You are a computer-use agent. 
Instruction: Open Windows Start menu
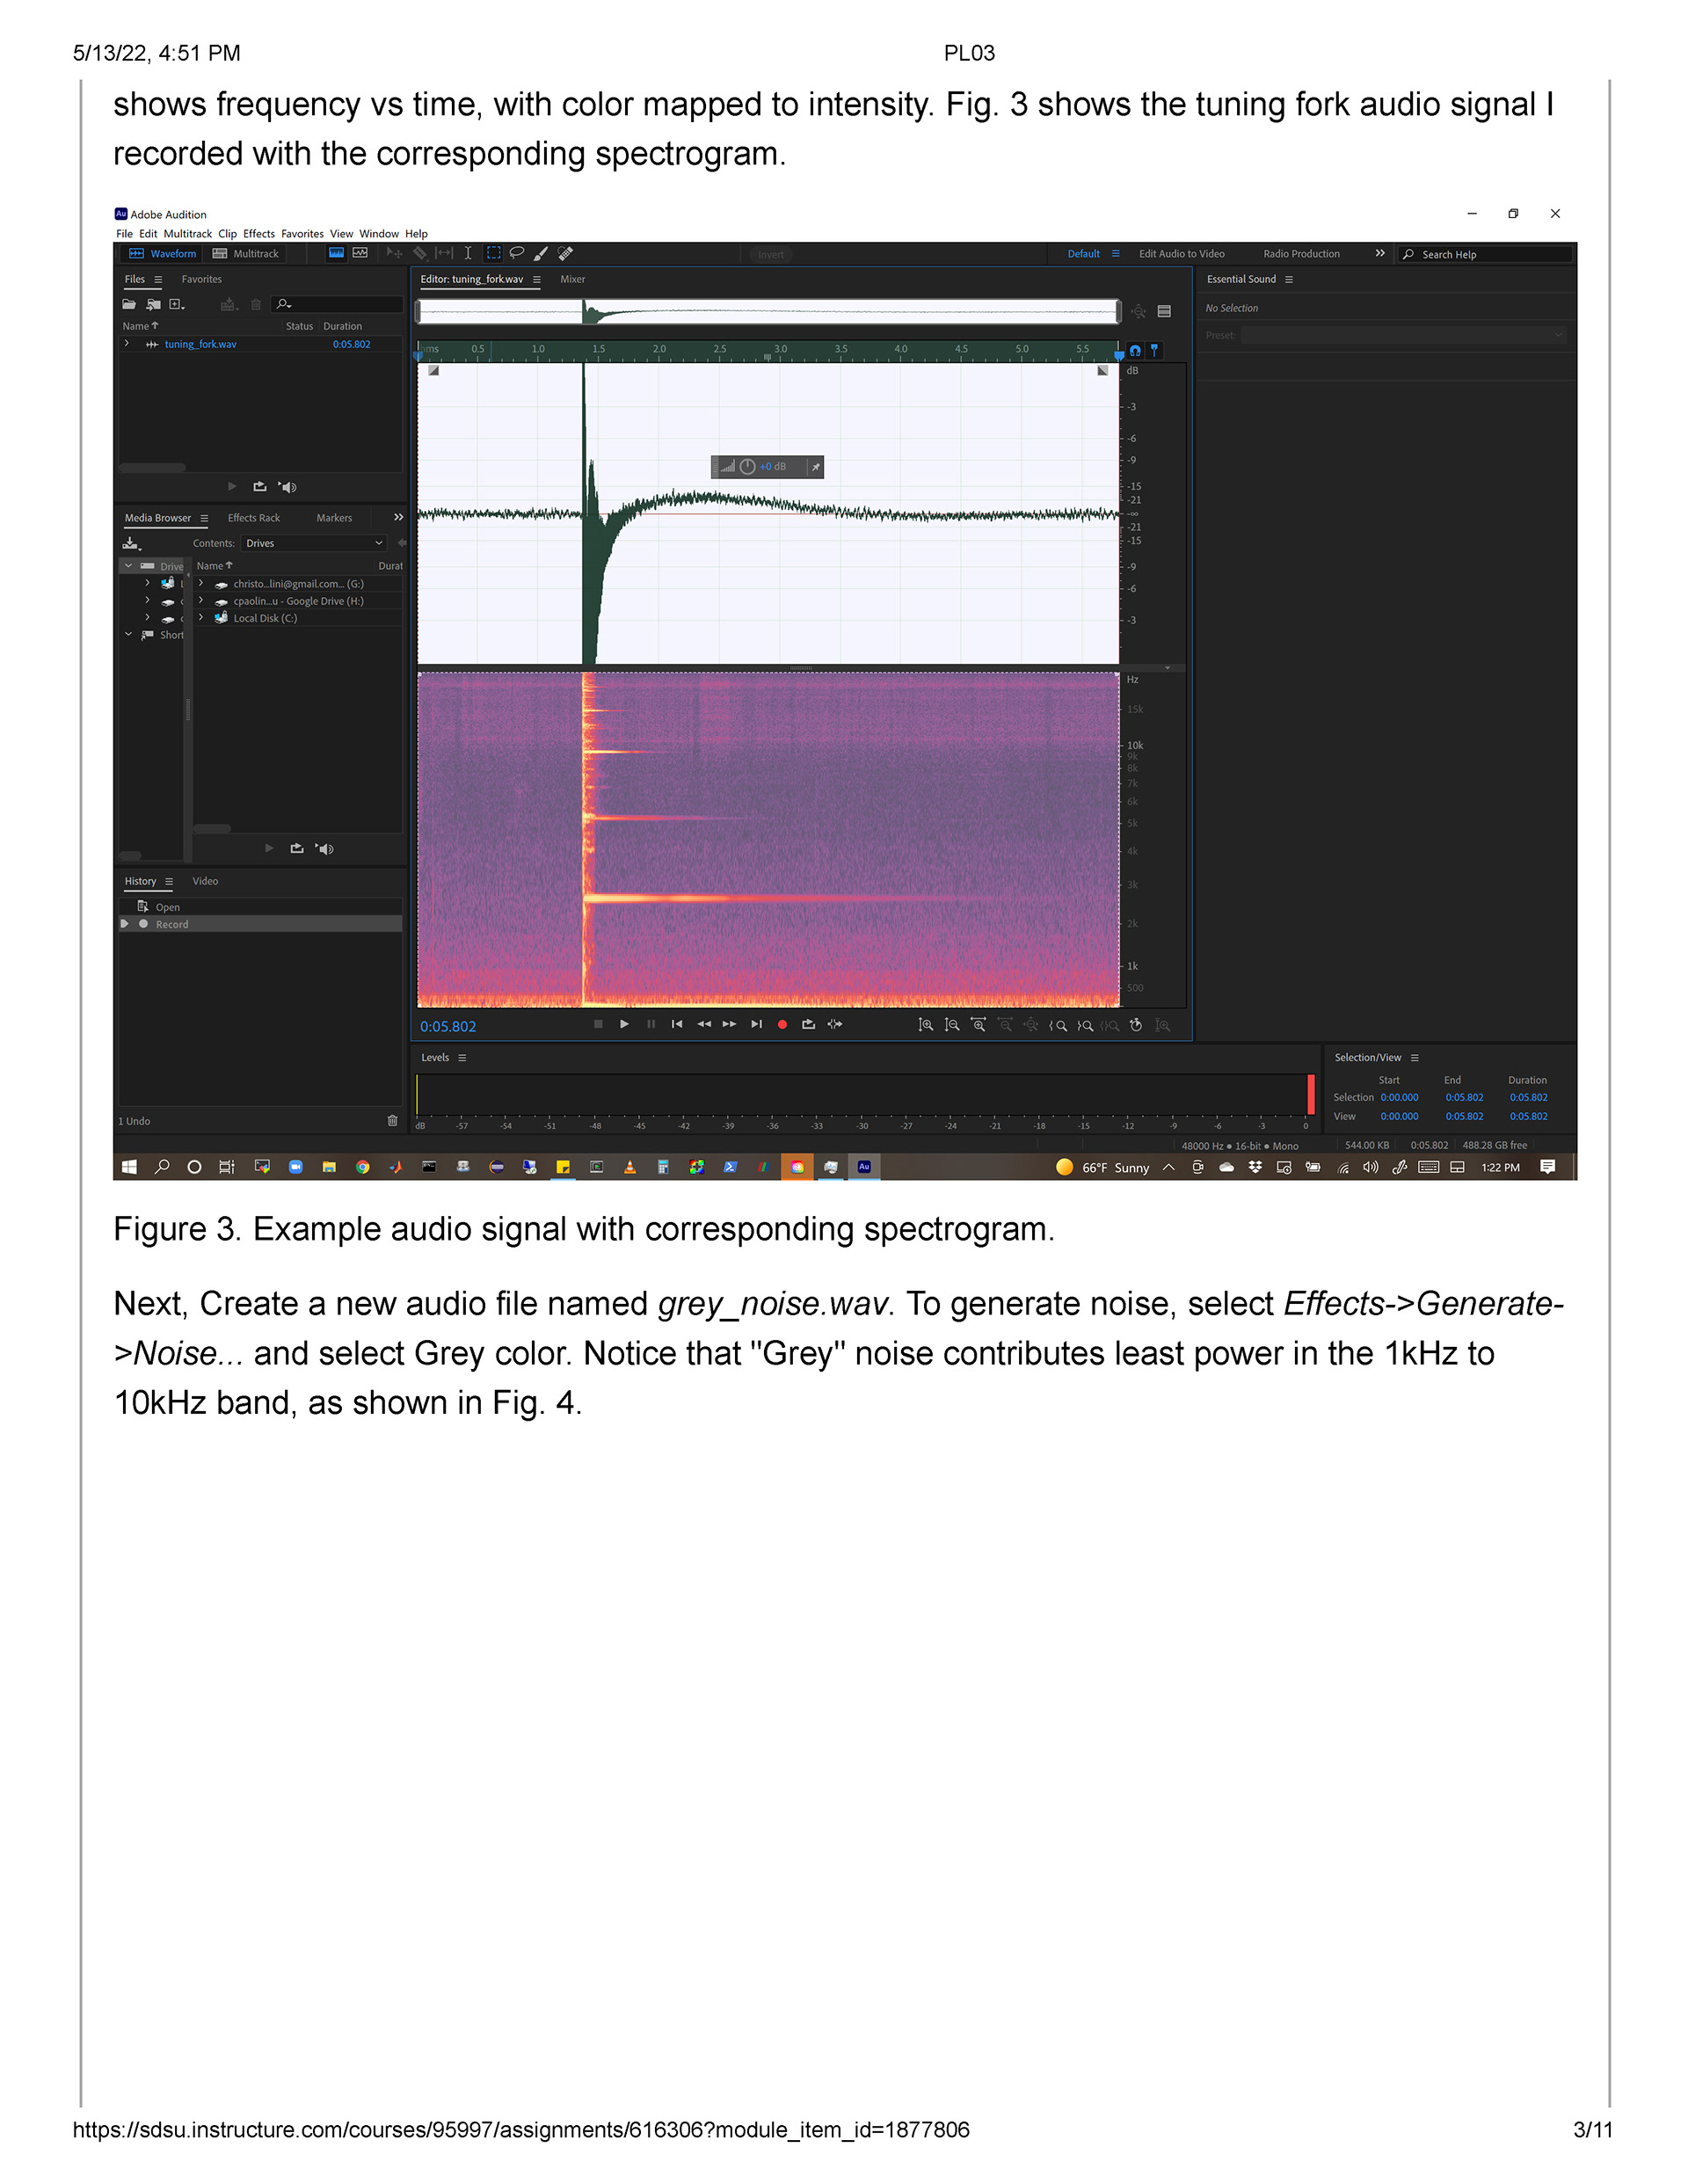pyautogui.click(x=129, y=1168)
